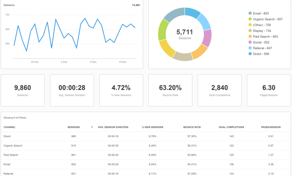Sort table using the Sessions arrow
The image size is (292, 176).
pos(92,127)
